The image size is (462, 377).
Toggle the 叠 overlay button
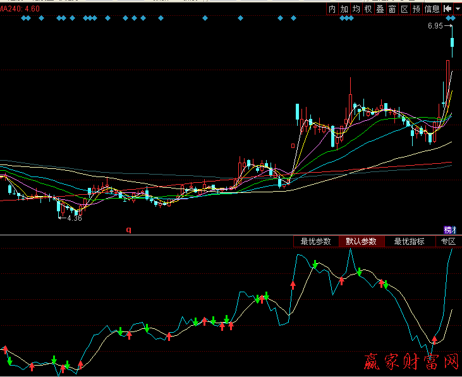click(380, 9)
